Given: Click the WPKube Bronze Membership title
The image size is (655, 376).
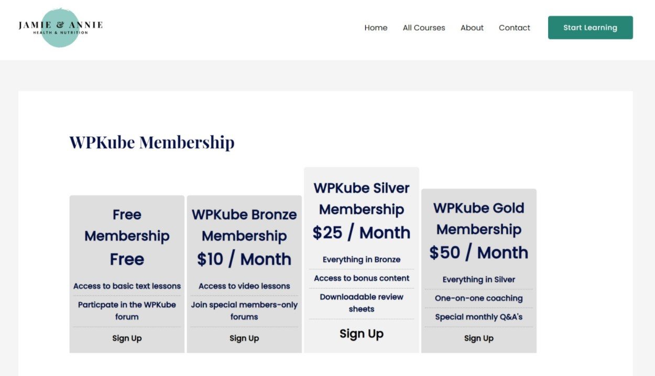Looking at the screenshot, I should (x=244, y=225).
